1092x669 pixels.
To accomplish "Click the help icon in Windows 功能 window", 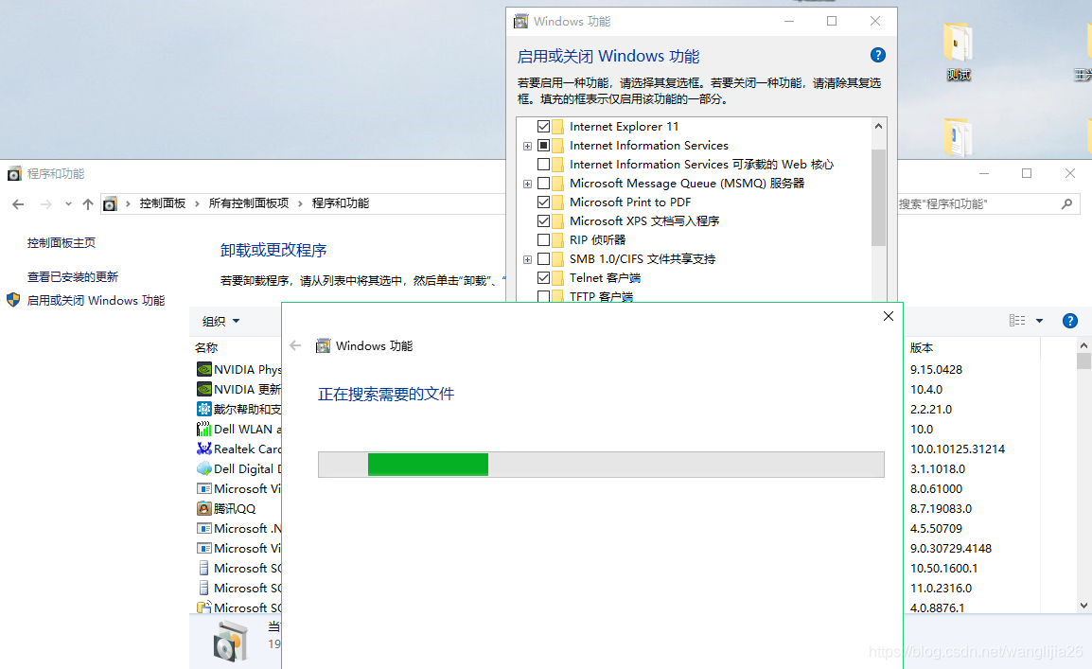I will [x=877, y=55].
